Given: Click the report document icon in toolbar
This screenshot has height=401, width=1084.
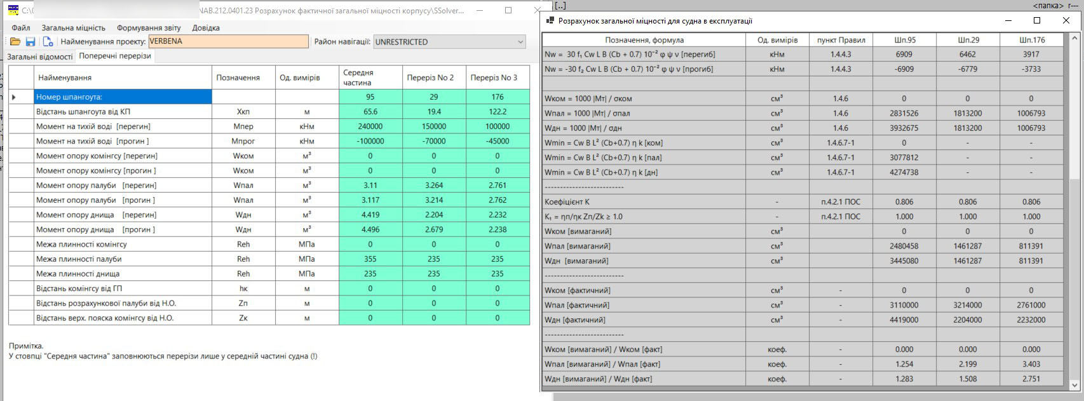Looking at the screenshot, I should 48,42.
